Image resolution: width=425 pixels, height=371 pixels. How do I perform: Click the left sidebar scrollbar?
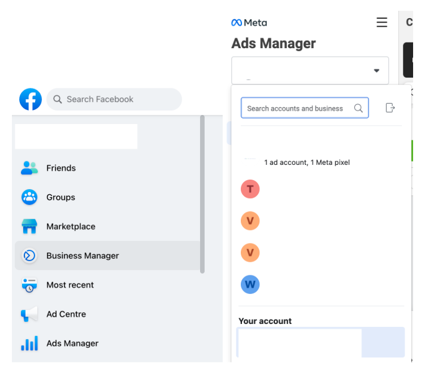tap(202, 194)
